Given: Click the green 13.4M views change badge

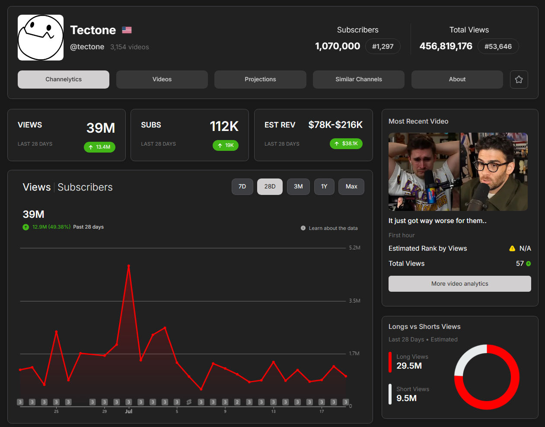Looking at the screenshot, I should [x=99, y=147].
